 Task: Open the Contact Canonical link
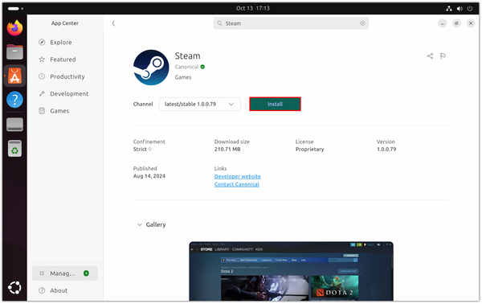237,184
